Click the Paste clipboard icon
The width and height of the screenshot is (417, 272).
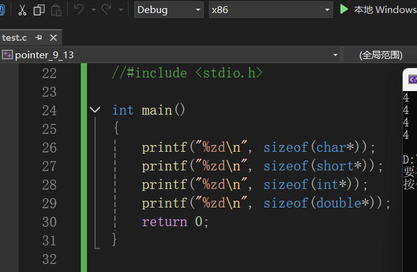(x=56, y=10)
